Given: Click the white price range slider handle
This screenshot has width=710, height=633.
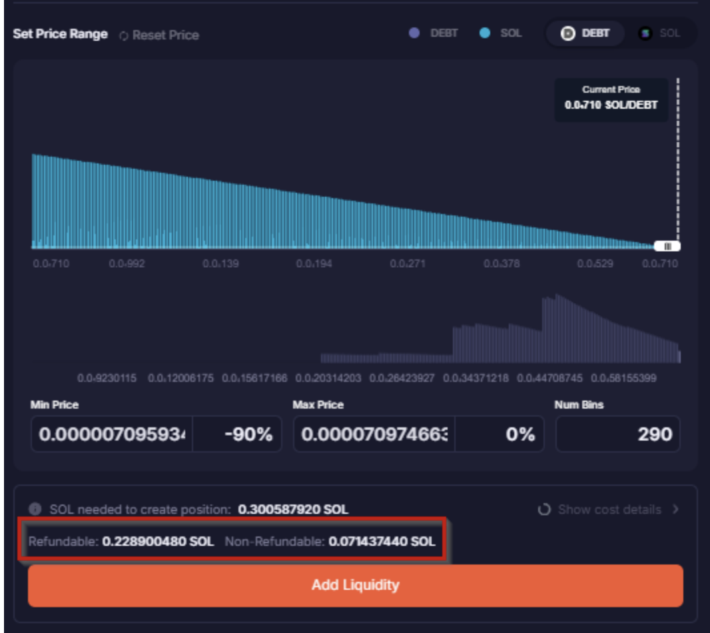Looking at the screenshot, I should point(667,246).
